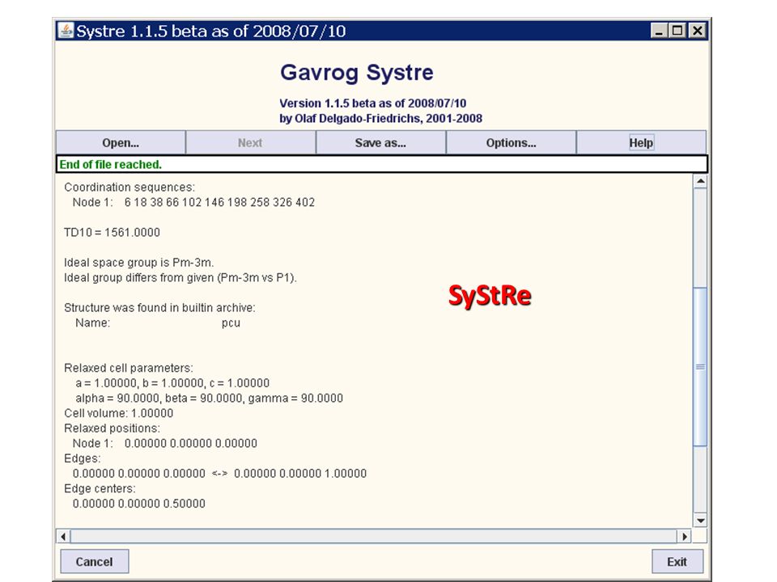Click the 'a = 1.00000, b = 1.00000' line

(172, 383)
